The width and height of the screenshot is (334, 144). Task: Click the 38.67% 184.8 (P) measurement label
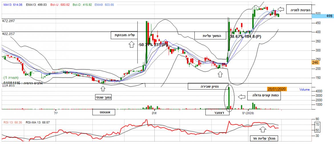click(246, 36)
